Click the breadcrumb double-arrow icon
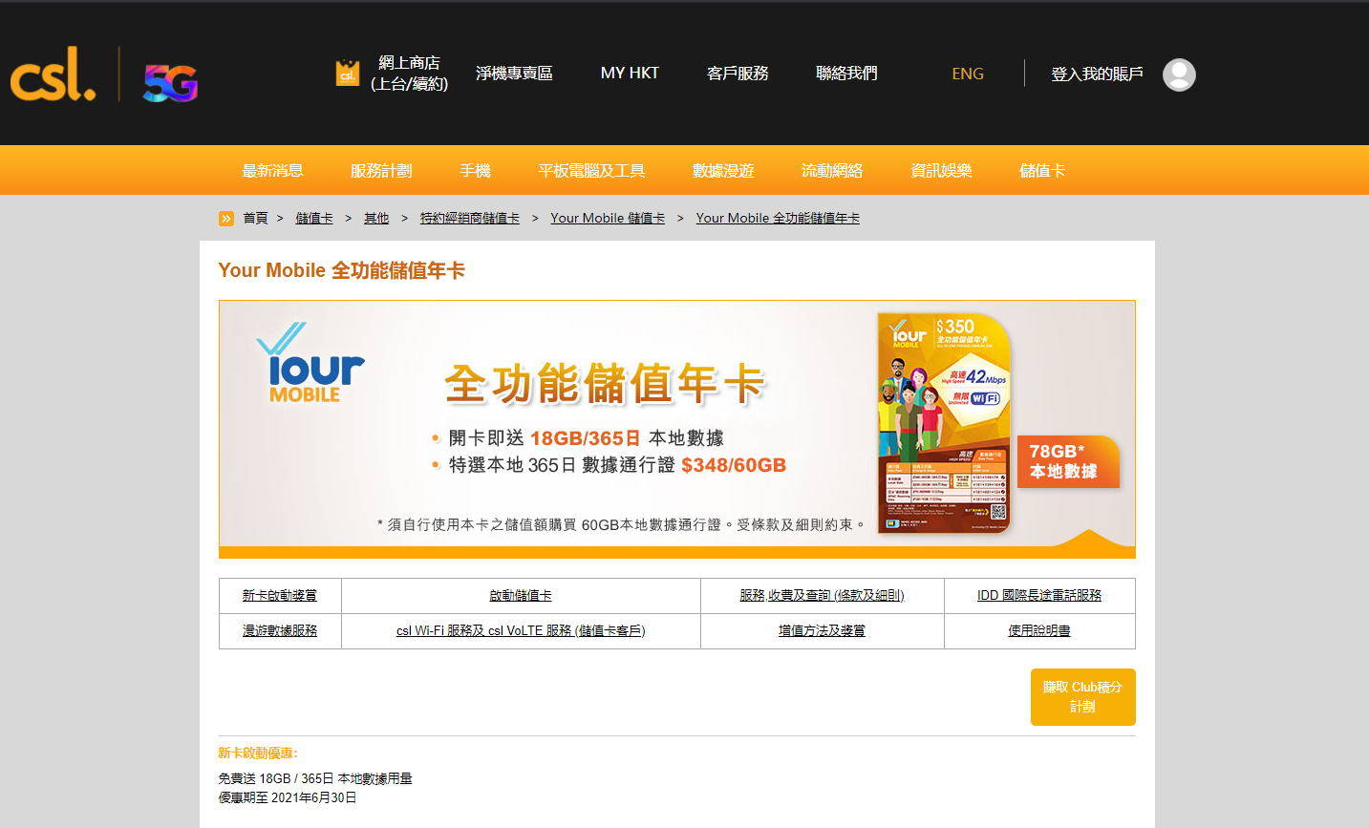 226,219
